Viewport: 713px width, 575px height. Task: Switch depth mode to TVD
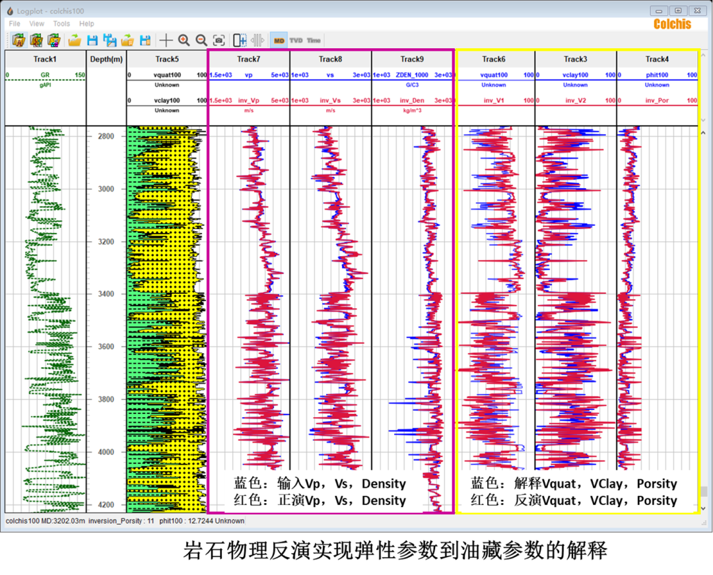coord(296,40)
